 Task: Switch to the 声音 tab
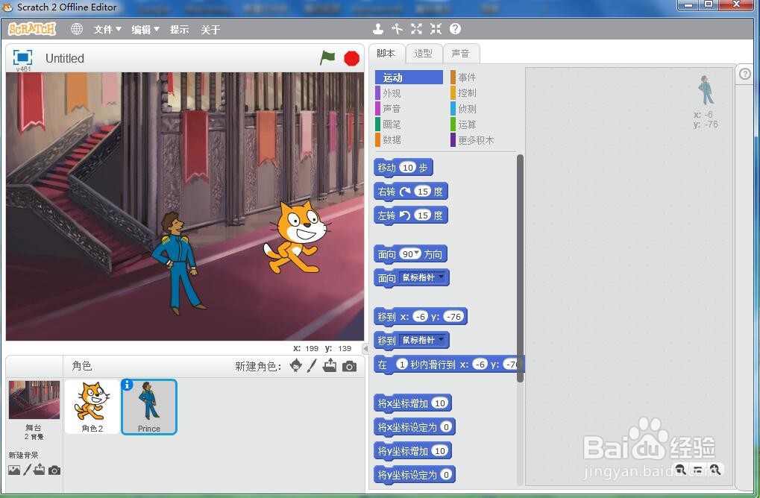(461, 54)
